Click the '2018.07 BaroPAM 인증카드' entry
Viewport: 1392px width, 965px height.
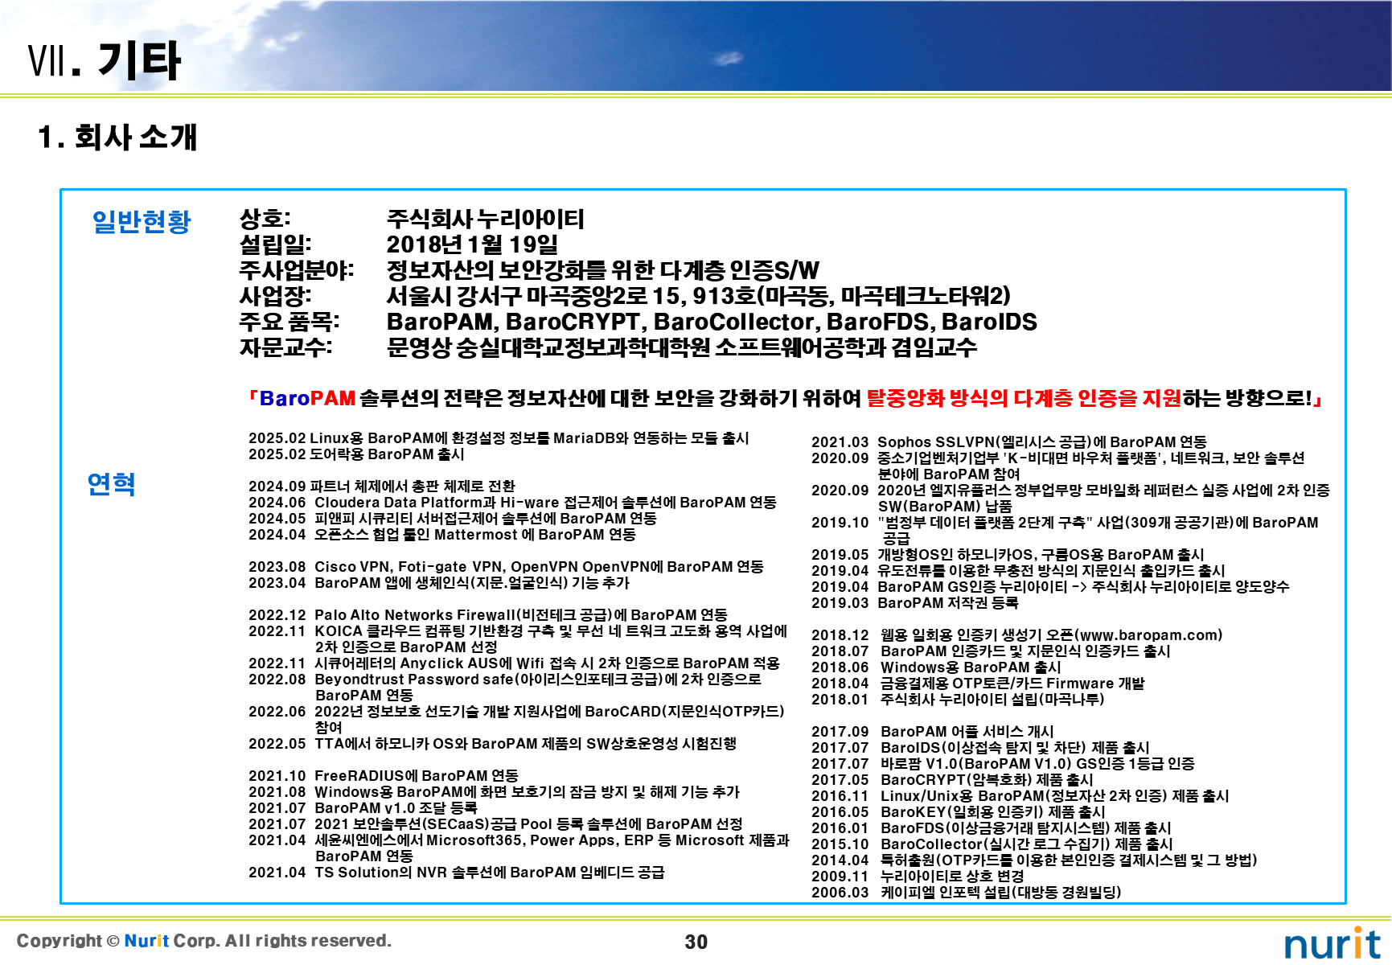coord(991,651)
